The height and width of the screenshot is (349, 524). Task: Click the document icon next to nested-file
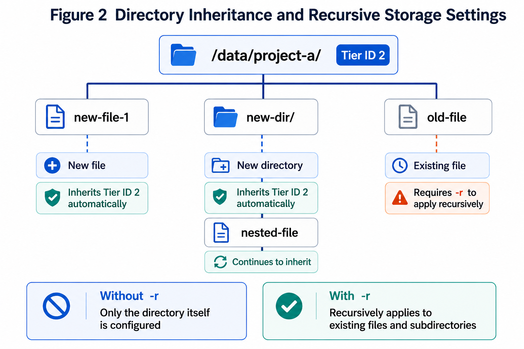(221, 233)
